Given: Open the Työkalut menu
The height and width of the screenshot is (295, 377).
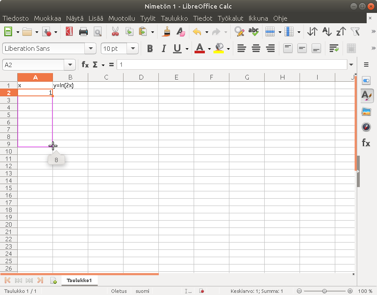Looking at the screenshot, I should (x=230, y=18).
